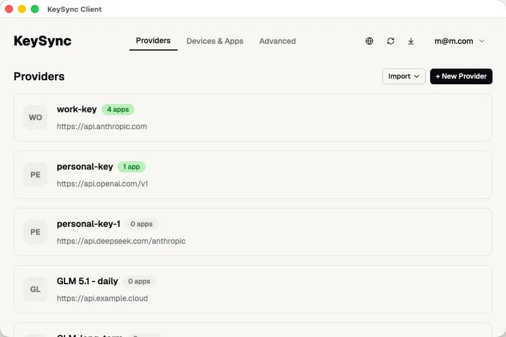This screenshot has width=506, height=337.
Task: Open the GLM 5.1 - daily provider name
Action: click(88, 281)
